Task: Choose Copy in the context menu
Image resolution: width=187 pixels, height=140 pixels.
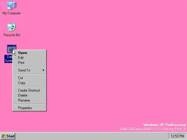Action: (30, 83)
